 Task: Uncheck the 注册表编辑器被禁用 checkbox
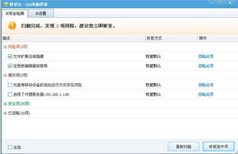[x=10, y=66]
